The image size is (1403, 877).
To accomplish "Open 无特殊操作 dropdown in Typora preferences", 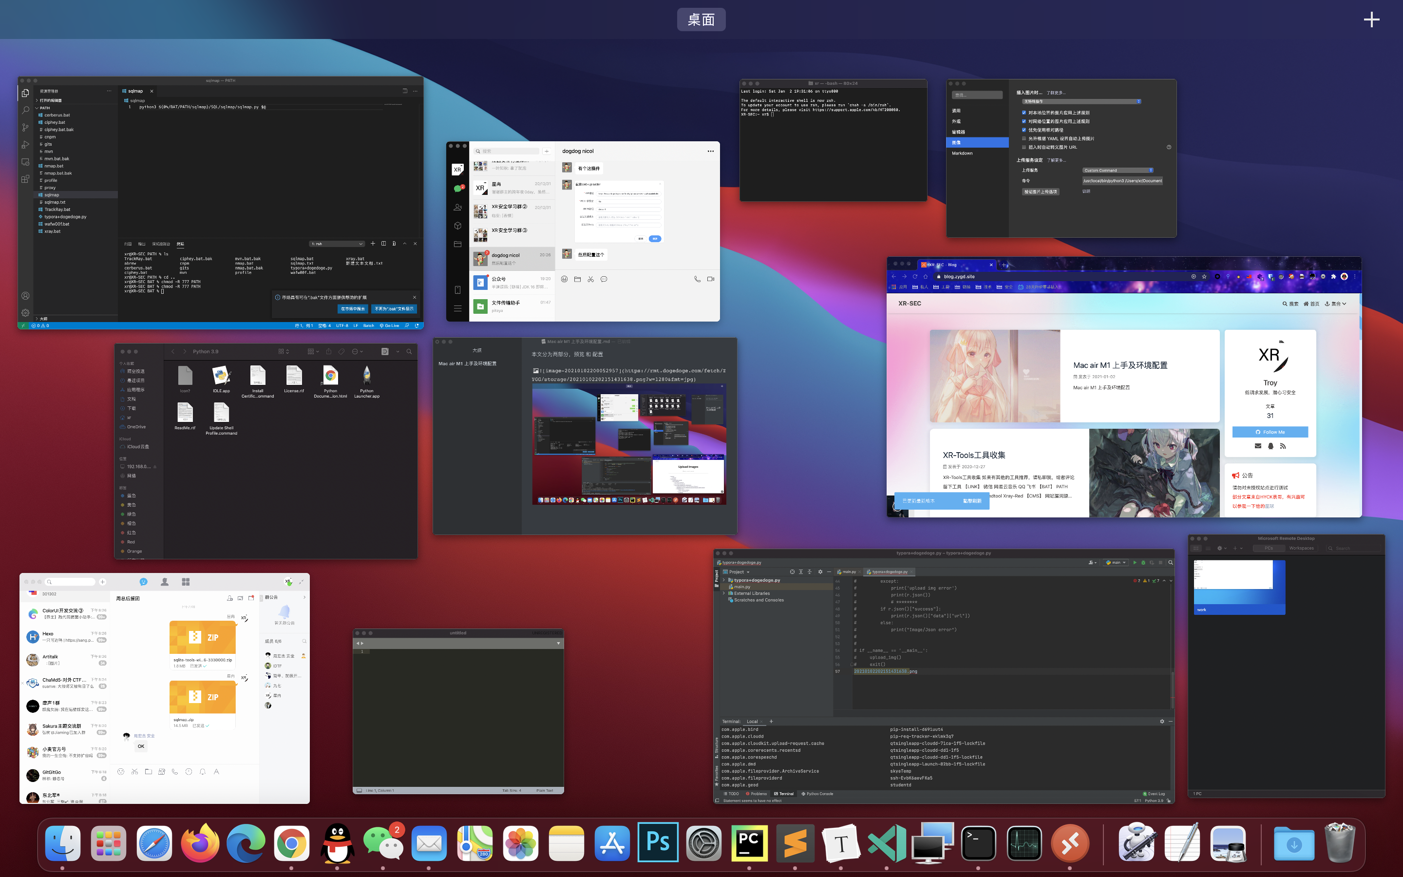I will [x=1082, y=101].
